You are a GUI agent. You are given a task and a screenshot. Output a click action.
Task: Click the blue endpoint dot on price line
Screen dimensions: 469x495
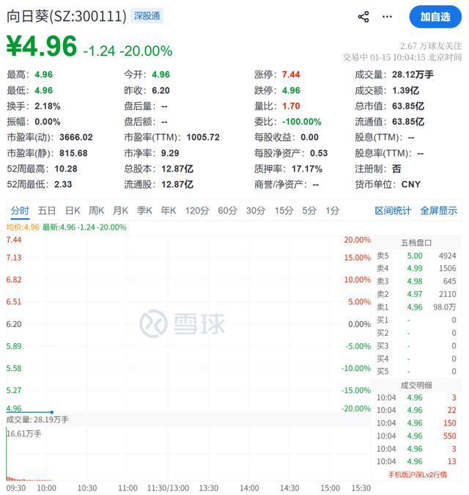(x=52, y=412)
